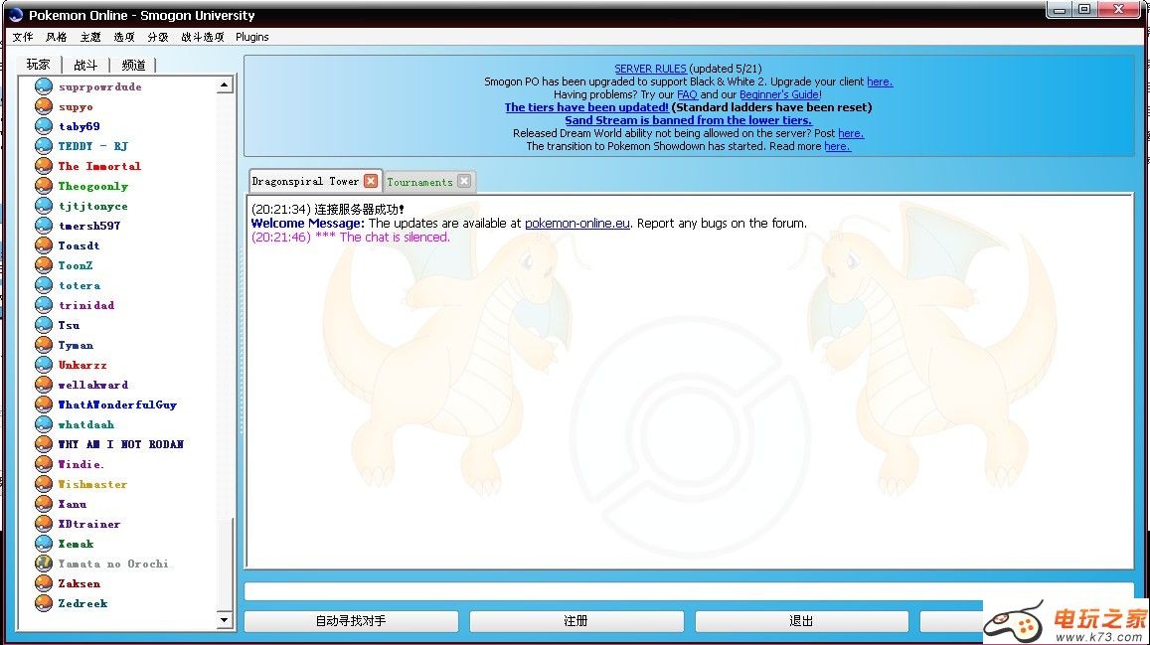Open the Plugins menu
The image size is (1150, 645).
pyautogui.click(x=252, y=37)
